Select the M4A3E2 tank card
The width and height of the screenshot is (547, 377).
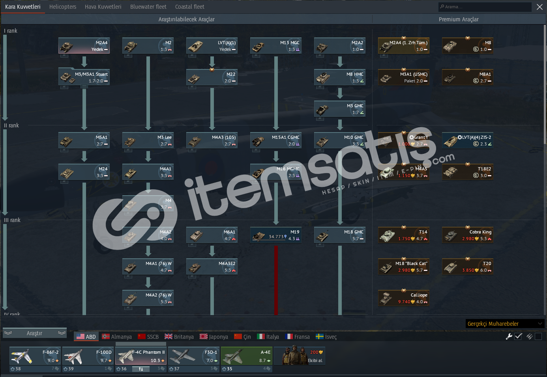[212, 267]
